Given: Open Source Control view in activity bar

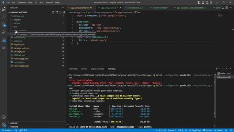Looking at the screenshot, I should pyautogui.click(x=4, y=24).
